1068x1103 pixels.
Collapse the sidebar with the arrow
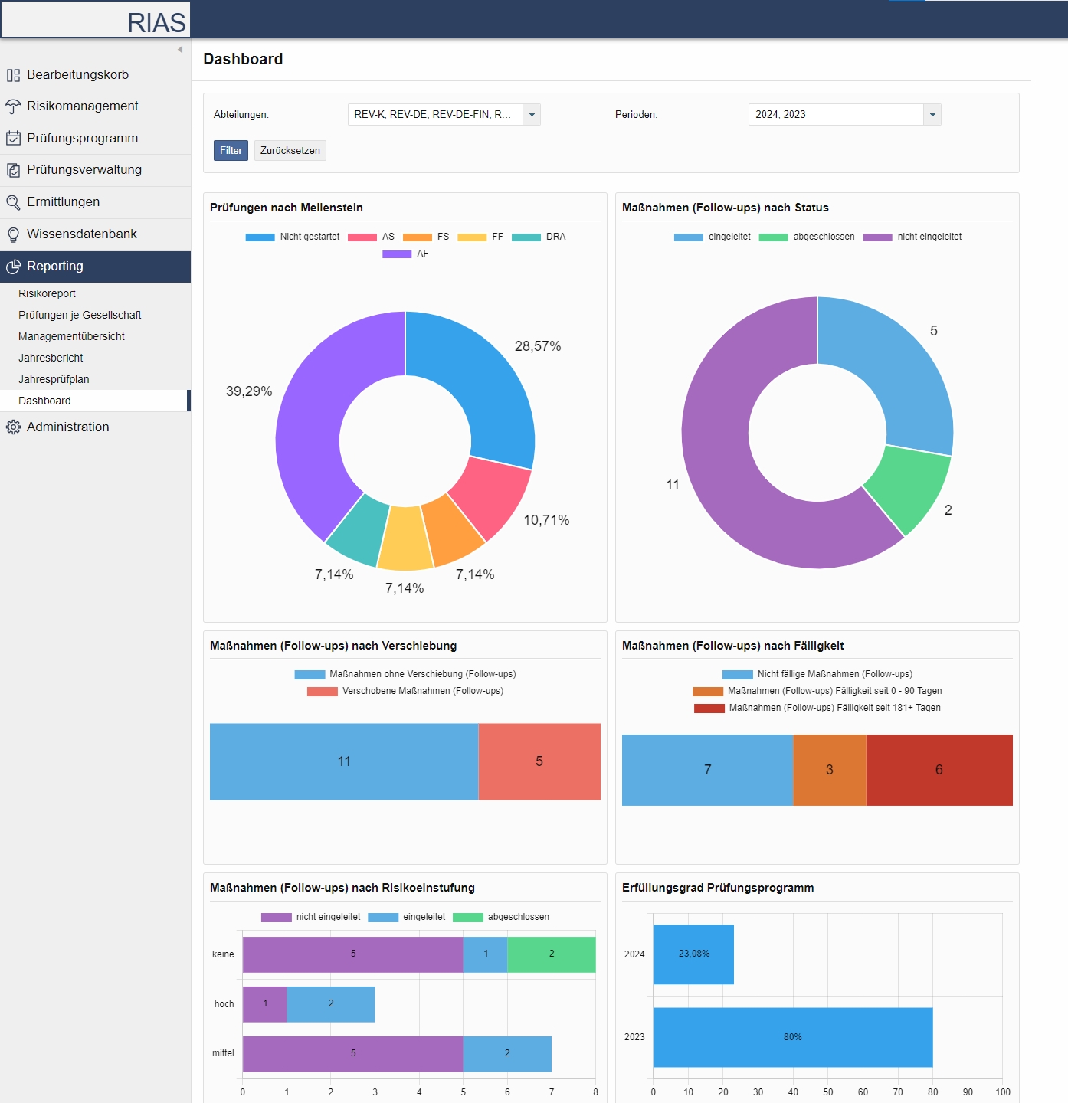(180, 50)
